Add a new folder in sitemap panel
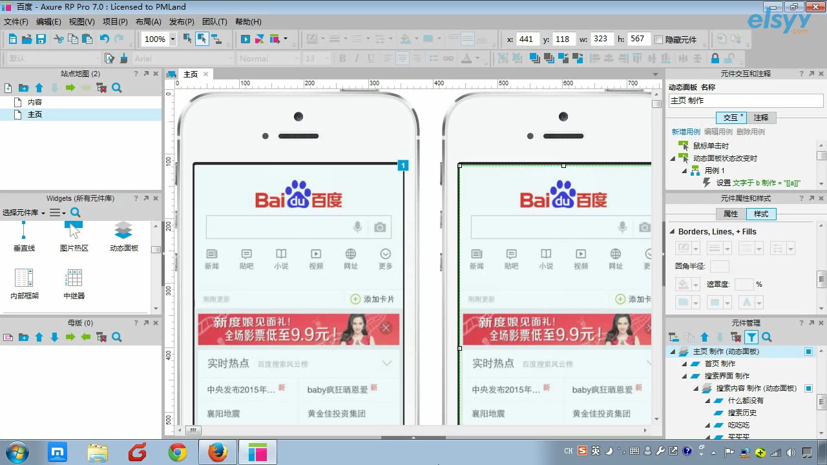The image size is (827, 465). coord(23,88)
